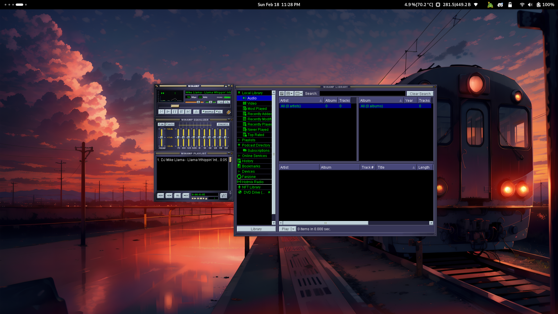Enable the equalizer AUTO toggle
This screenshot has height=314, width=558.
click(x=170, y=124)
